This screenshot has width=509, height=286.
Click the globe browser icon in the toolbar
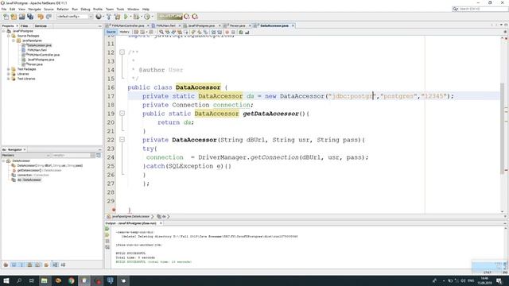[99, 17]
